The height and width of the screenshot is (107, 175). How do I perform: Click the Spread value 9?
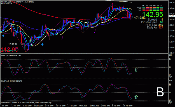(x=162, y=20)
